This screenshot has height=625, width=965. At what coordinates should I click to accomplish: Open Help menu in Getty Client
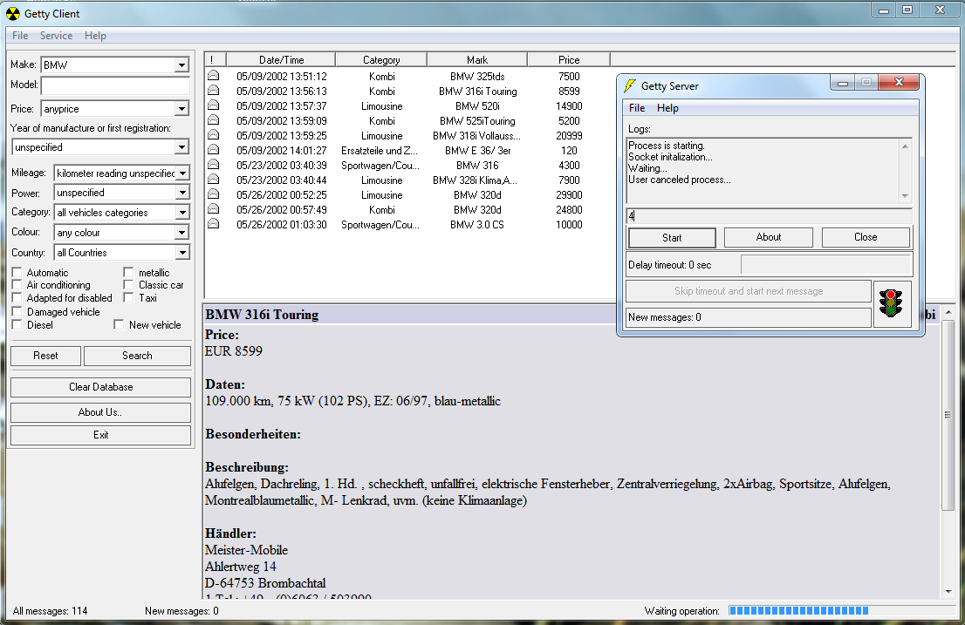[x=95, y=36]
